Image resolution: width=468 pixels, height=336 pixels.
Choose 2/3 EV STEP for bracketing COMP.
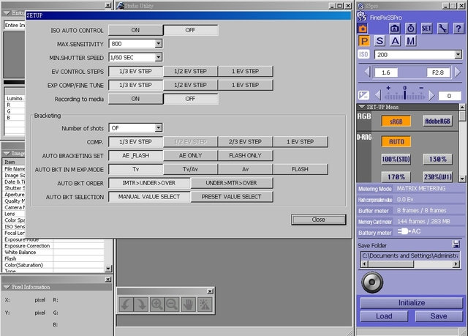pyautogui.click(x=246, y=142)
